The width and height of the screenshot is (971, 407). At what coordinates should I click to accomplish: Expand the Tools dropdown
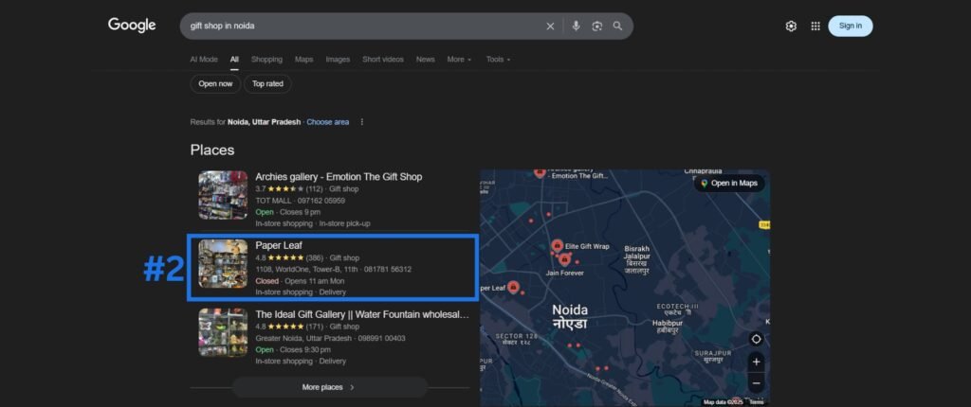coord(498,60)
